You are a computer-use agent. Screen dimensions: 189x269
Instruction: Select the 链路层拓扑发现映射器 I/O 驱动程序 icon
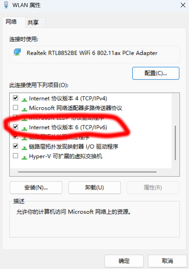pos(24,147)
